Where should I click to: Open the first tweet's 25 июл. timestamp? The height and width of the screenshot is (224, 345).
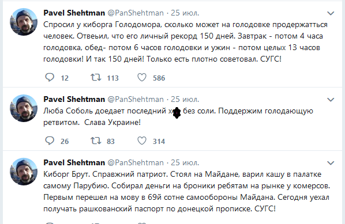pyautogui.click(x=185, y=13)
